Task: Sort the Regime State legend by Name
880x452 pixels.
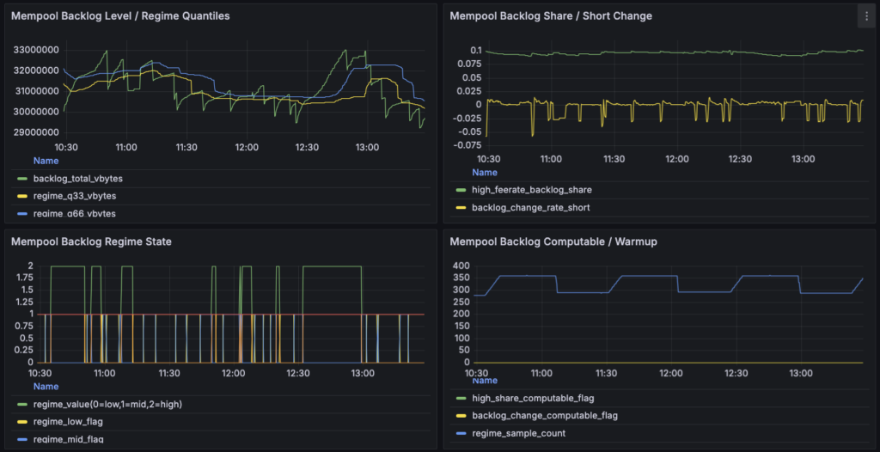Action: [x=46, y=387]
